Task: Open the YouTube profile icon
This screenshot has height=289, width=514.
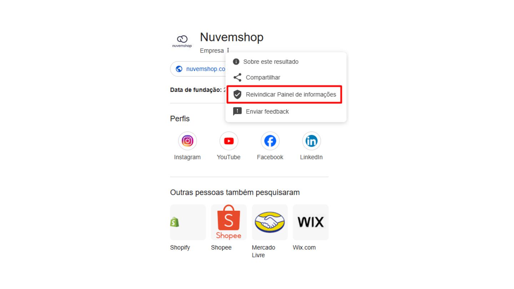Action: pyautogui.click(x=229, y=141)
